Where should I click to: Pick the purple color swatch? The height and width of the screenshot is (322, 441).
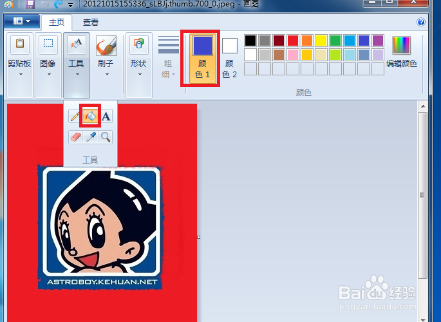[x=378, y=41]
